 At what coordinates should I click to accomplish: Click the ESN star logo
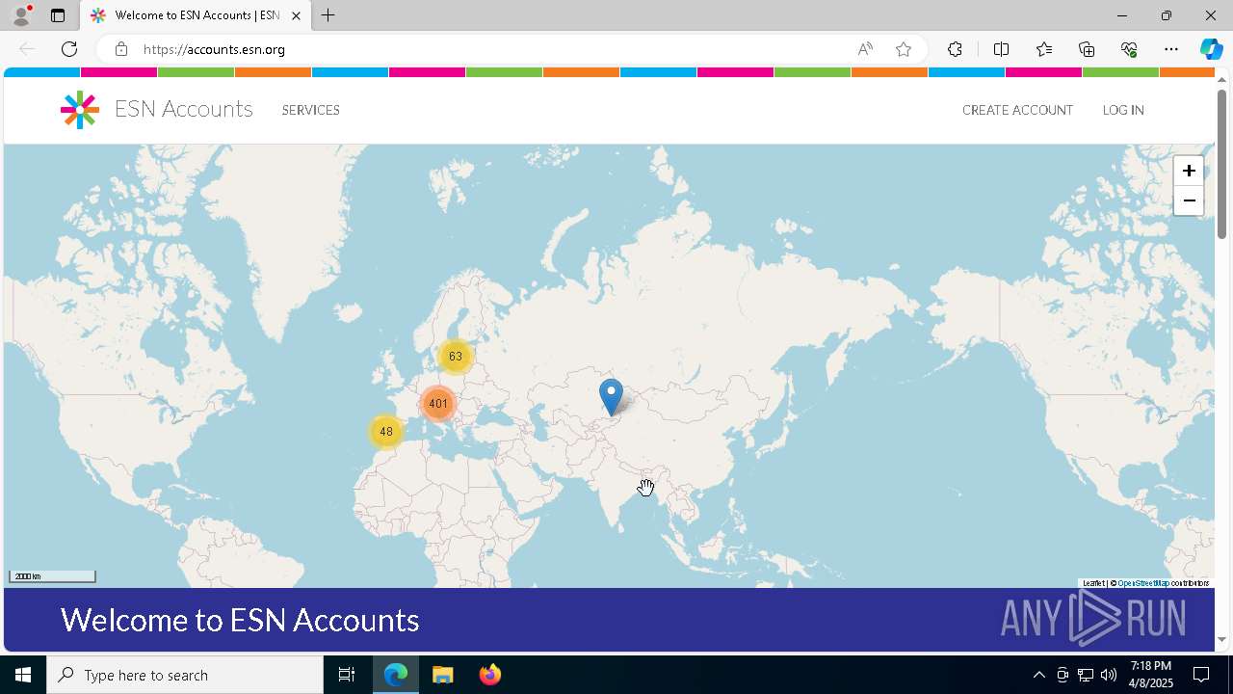coord(80,110)
